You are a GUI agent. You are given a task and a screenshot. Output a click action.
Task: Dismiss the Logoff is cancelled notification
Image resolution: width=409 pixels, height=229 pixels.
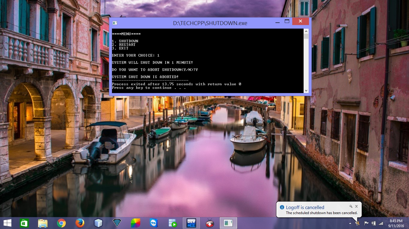[x=356, y=206]
